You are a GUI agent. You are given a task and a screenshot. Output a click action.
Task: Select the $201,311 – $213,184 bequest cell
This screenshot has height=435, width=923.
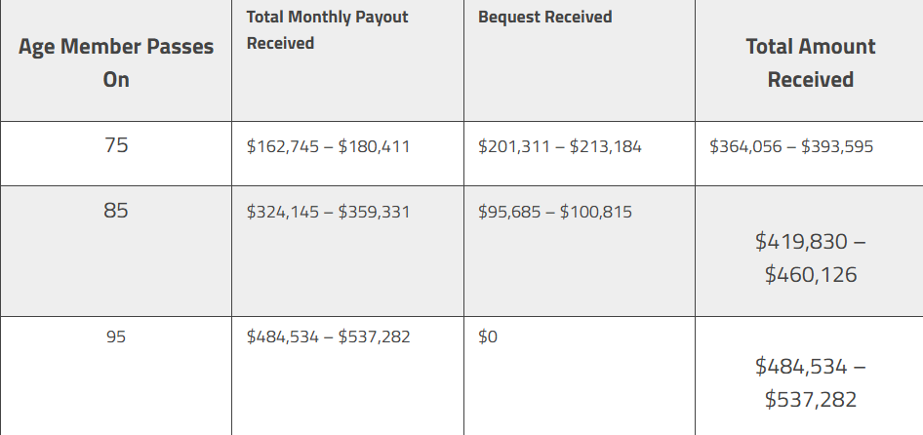(x=580, y=154)
